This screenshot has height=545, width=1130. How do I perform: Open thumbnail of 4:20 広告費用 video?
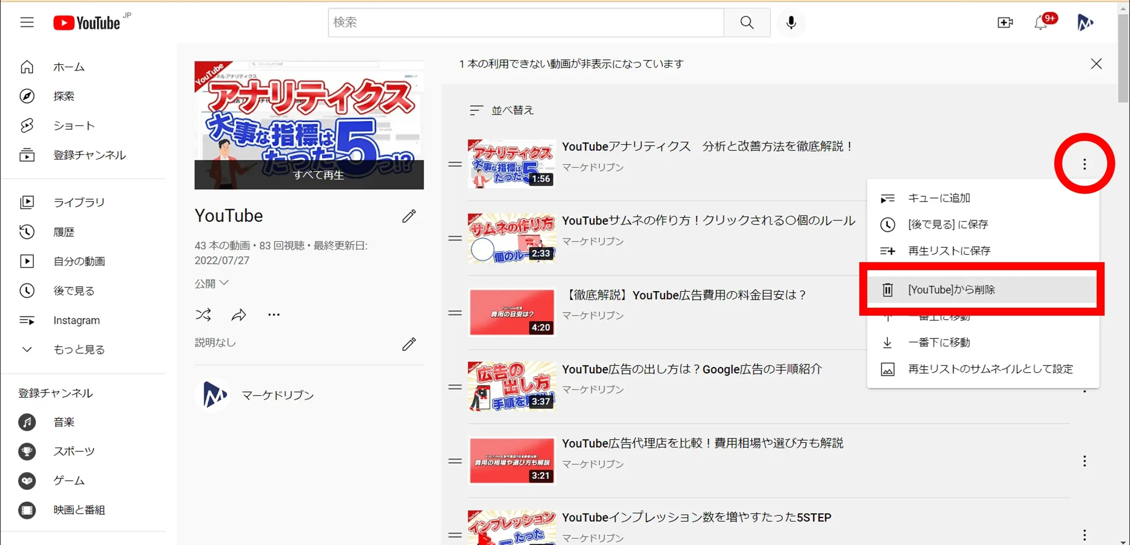tap(512, 312)
